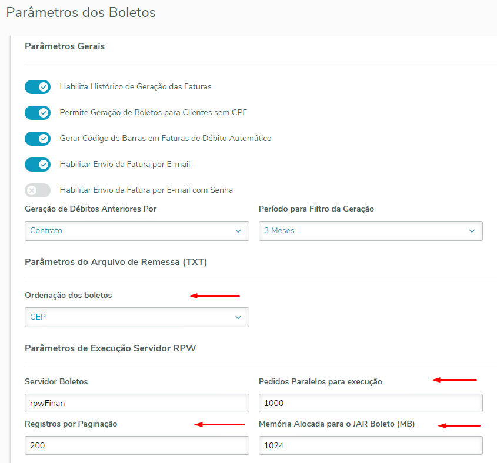497x463 pixels.
Task: Click the Servidor Boletos input field
Action: point(136,403)
